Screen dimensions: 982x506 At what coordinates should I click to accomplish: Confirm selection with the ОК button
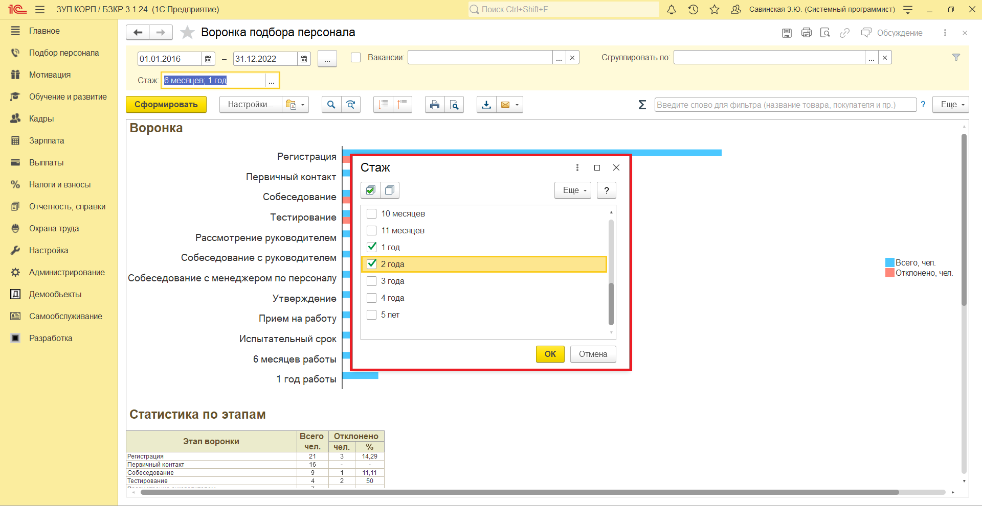click(x=550, y=354)
